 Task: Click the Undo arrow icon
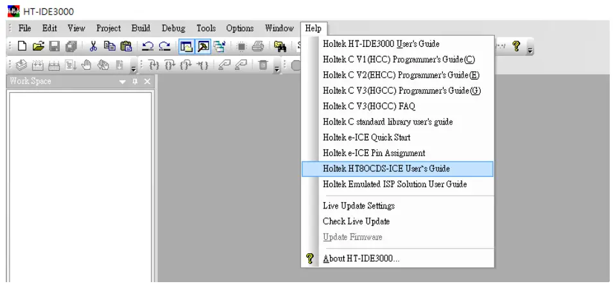pyautogui.click(x=148, y=47)
